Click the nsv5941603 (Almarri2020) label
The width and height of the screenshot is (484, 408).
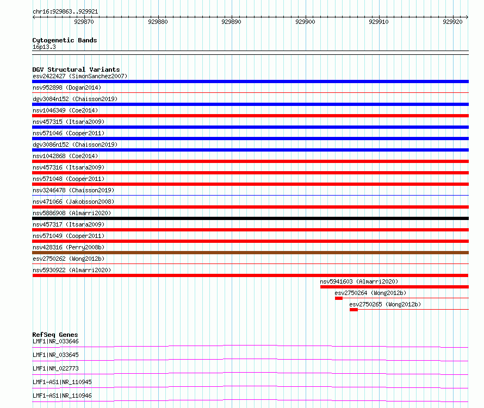tap(359, 281)
